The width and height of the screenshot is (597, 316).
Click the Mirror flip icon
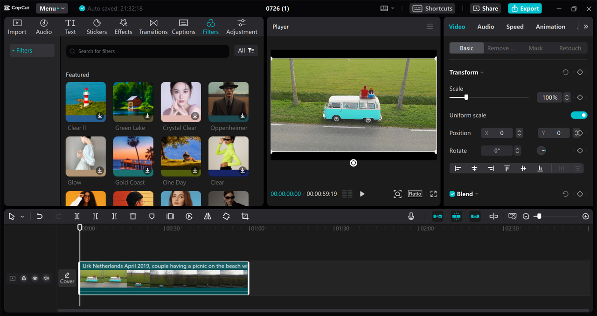(x=208, y=216)
